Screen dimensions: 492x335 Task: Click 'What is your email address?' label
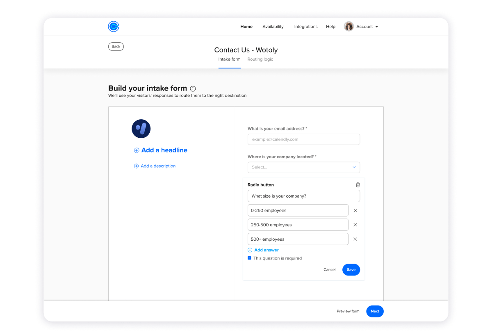tap(278, 129)
